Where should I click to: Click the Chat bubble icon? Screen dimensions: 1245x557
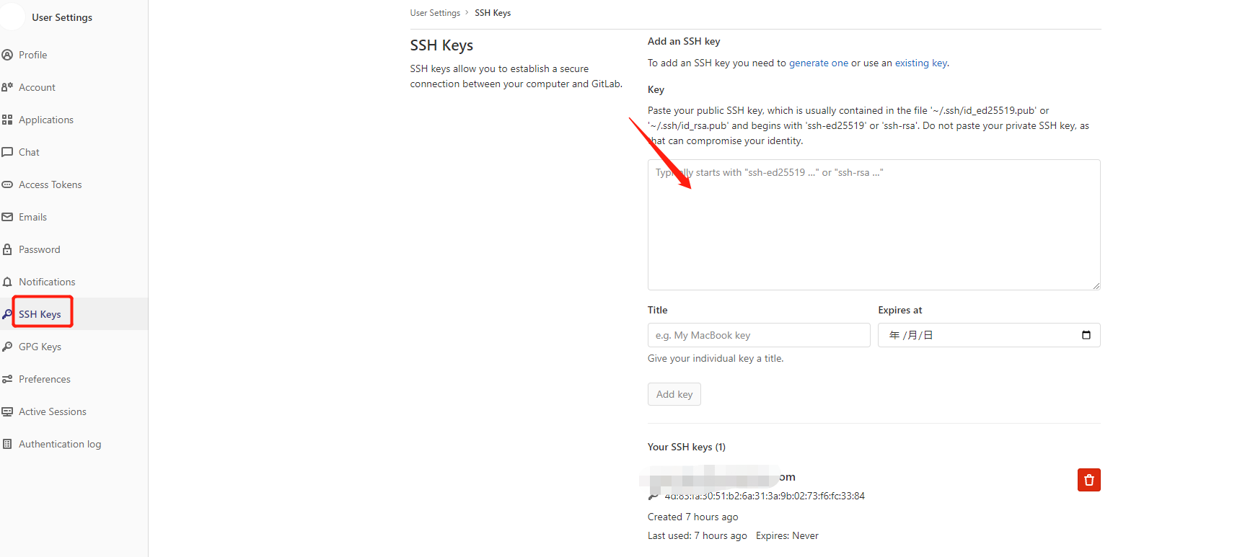[x=7, y=152]
